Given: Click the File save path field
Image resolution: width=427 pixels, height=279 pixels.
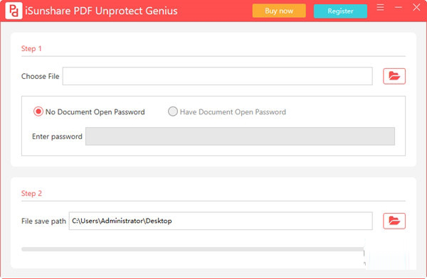Looking at the screenshot, I should pyautogui.click(x=221, y=221).
